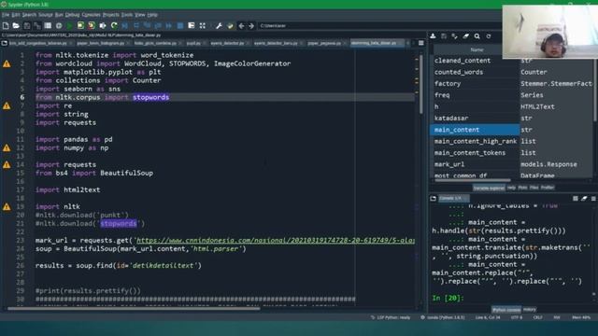Click warning icon on line 19

[x=7, y=207]
